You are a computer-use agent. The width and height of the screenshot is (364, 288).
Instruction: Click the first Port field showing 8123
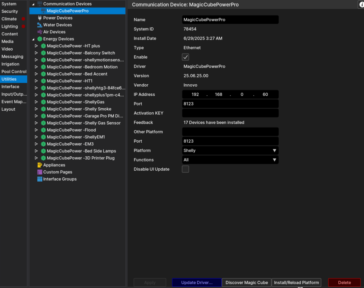pyautogui.click(x=230, y=104)
